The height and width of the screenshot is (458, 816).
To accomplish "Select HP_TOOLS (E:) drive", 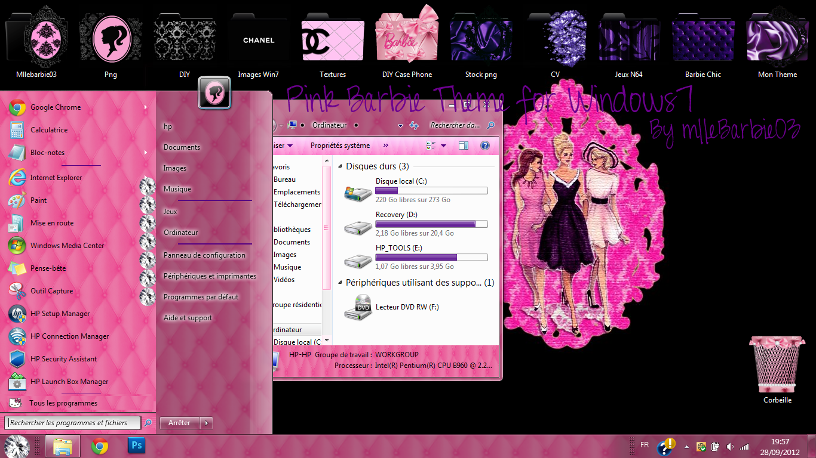I will pos(416,258).
